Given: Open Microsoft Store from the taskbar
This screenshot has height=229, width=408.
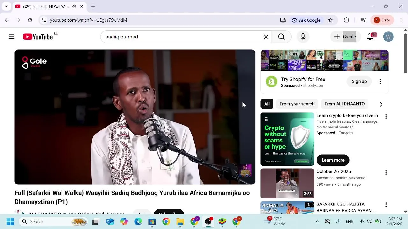Looking at the screenshot, I should (152, 222).
